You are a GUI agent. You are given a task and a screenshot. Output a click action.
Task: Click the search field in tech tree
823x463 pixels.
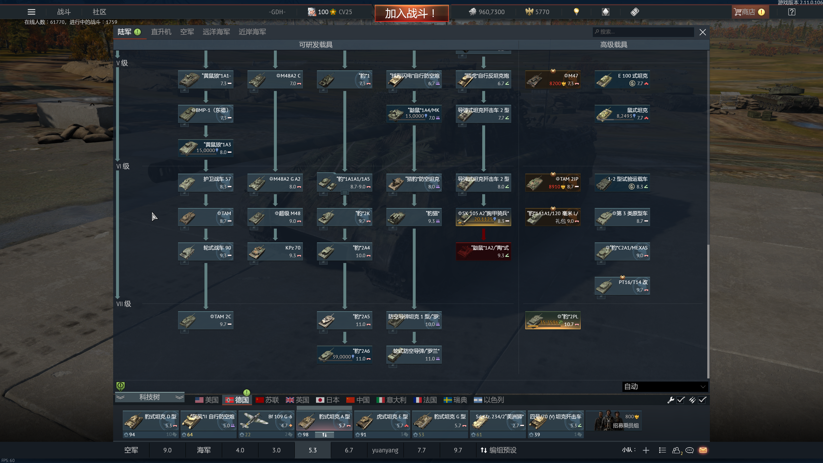[x=643, y=32]
